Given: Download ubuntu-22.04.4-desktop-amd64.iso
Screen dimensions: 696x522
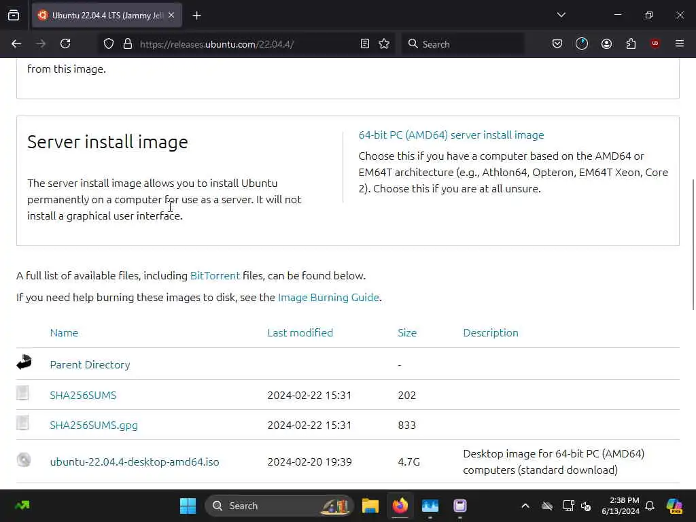Looking at the screenshot, I should pyautogui.click(x=135, y=462).
